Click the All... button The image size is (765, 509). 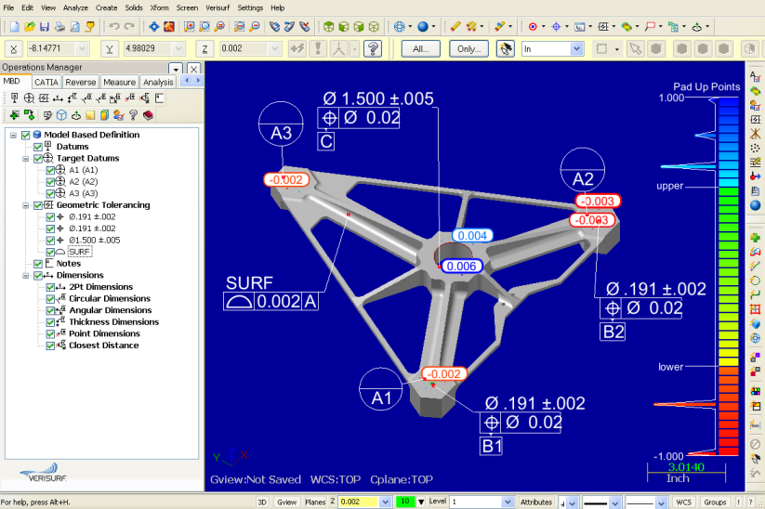coord(420,48)
